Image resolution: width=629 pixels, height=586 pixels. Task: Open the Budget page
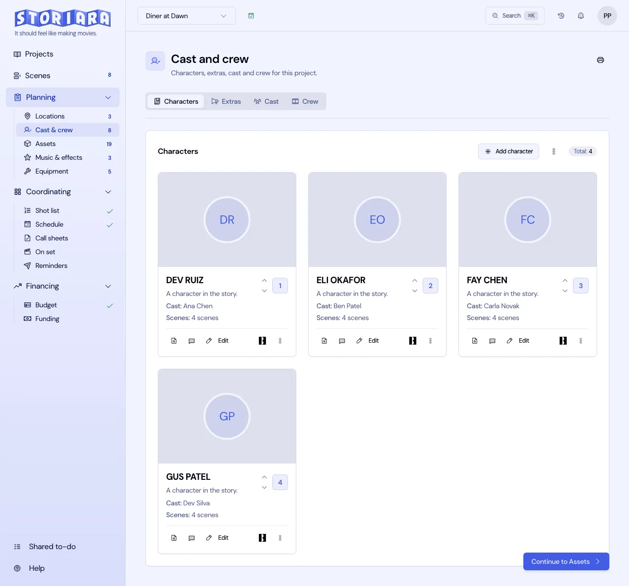[68, 305]
